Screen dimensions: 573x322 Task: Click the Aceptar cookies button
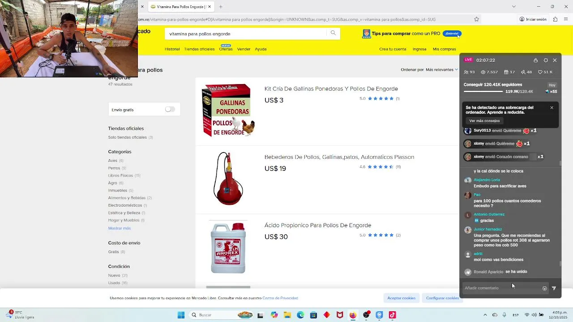(x=401, y=298)
